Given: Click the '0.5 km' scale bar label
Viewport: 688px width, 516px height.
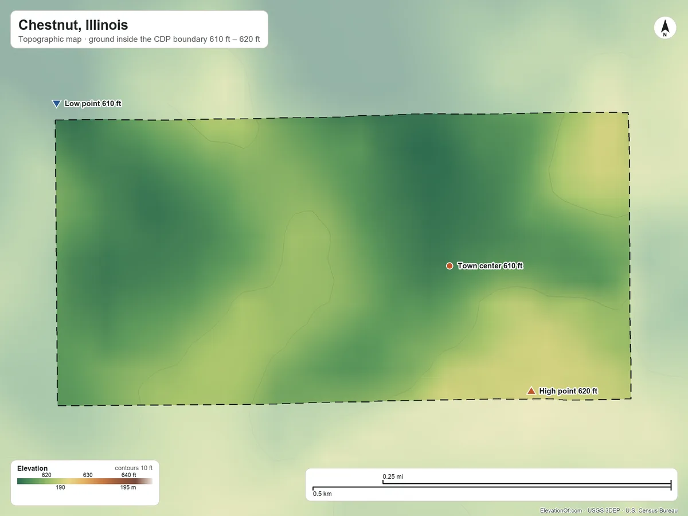Looking at the screenshot, I should pos(322,494).
